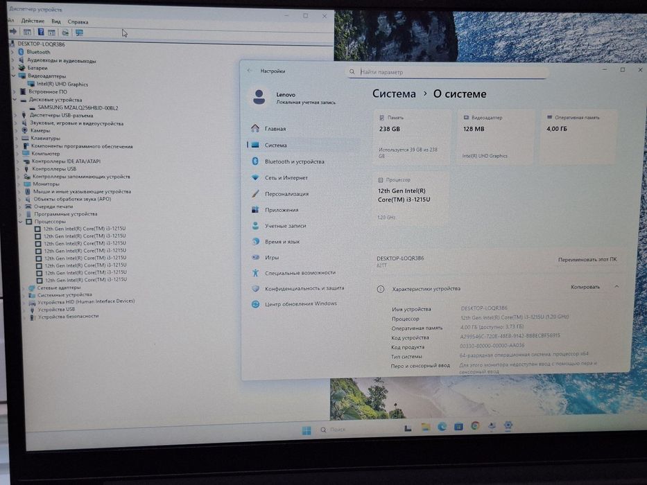Select Контроллеры USB in the device tree
The height and width of the screenshot is (485, 647).
(x=54, y=168)
